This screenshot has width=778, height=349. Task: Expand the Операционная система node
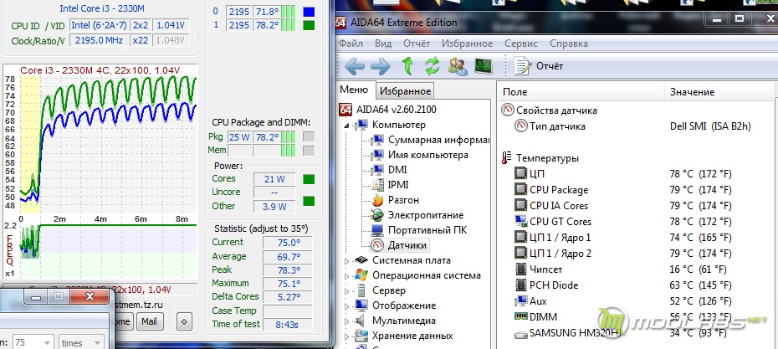click(x=347, y=275)
